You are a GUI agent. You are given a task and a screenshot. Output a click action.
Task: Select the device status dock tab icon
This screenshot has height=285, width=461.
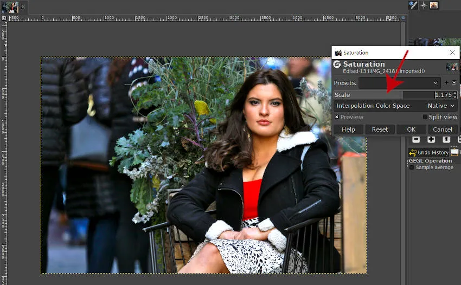(x=424, y=5)
